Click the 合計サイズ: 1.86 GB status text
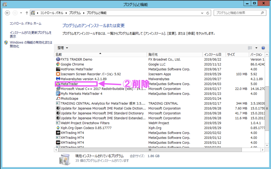Image resolution: width=271 pixels, height=169 pixels. click(145, 156)
